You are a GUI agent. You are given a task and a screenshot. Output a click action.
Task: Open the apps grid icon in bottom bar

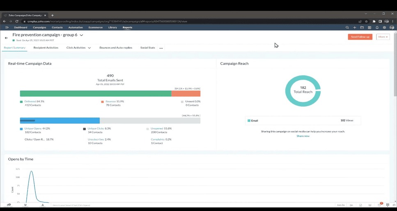[388, 205]
